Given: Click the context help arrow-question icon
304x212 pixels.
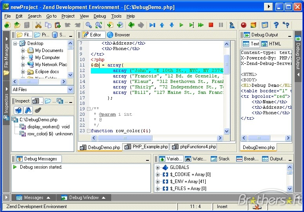Looking at the screenshot, I should (286, 25).
